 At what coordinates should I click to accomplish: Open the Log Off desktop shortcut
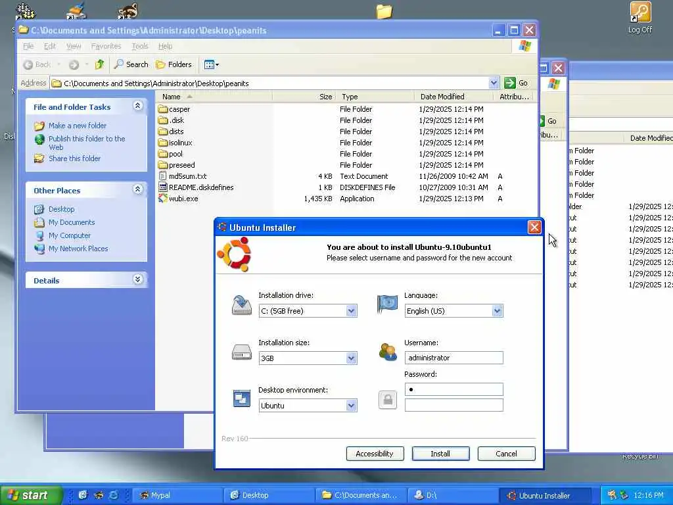pyautogui.click(x=640, y=17)
